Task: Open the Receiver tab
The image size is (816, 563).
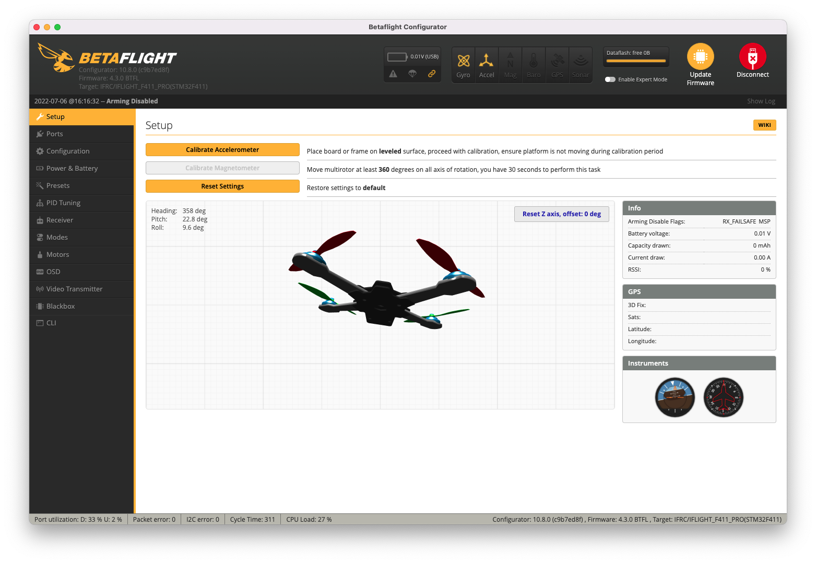Action: point(81,220)
